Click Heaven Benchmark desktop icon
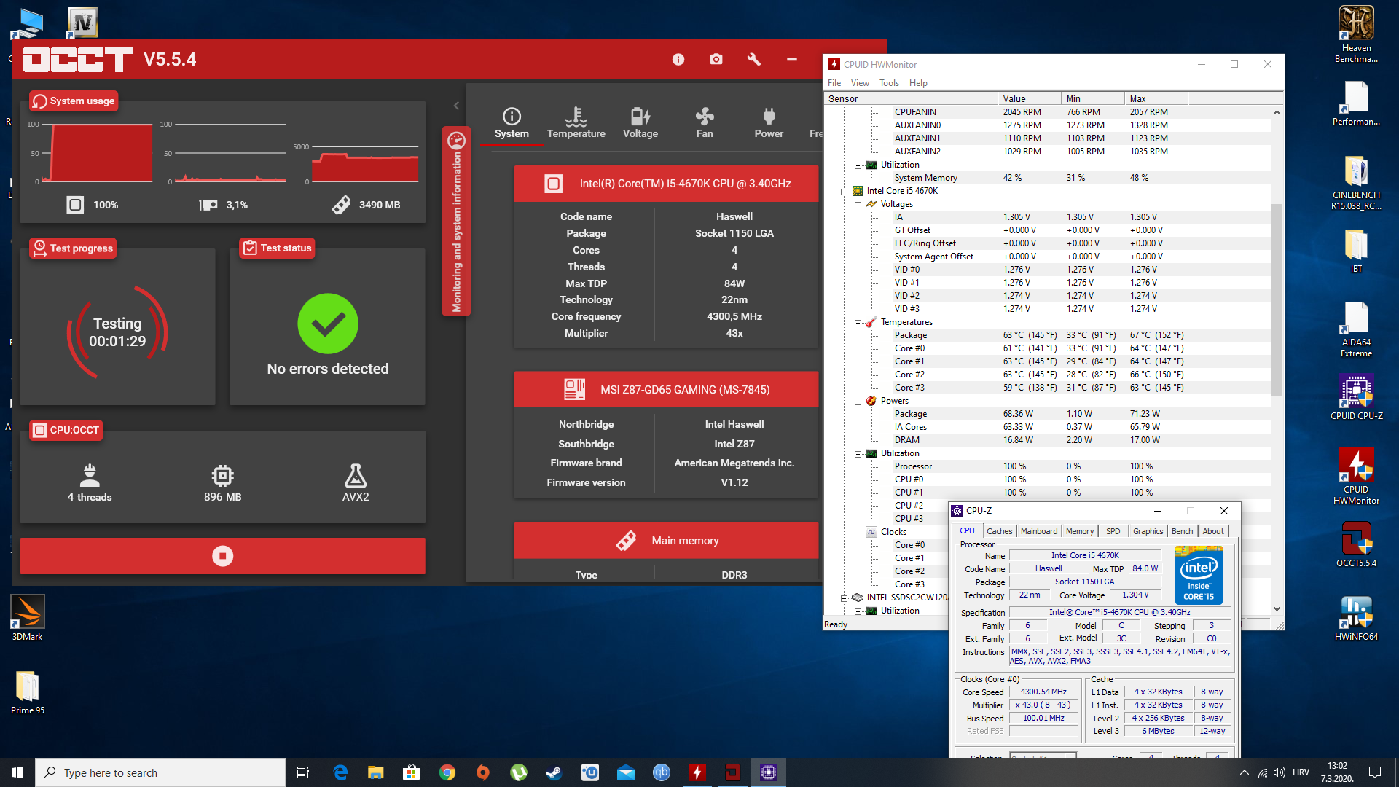Image resolution: width=1399 pixels, height=787 pixels. pyautogui.click(x=1356, y=34)
